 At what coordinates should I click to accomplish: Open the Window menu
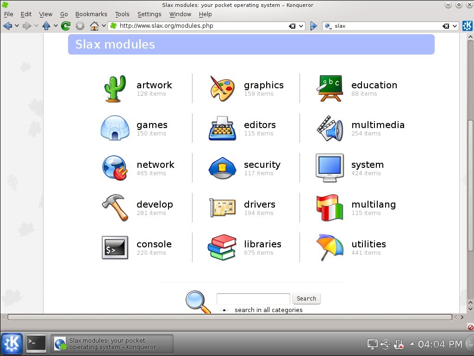click(x=180, y=14)
